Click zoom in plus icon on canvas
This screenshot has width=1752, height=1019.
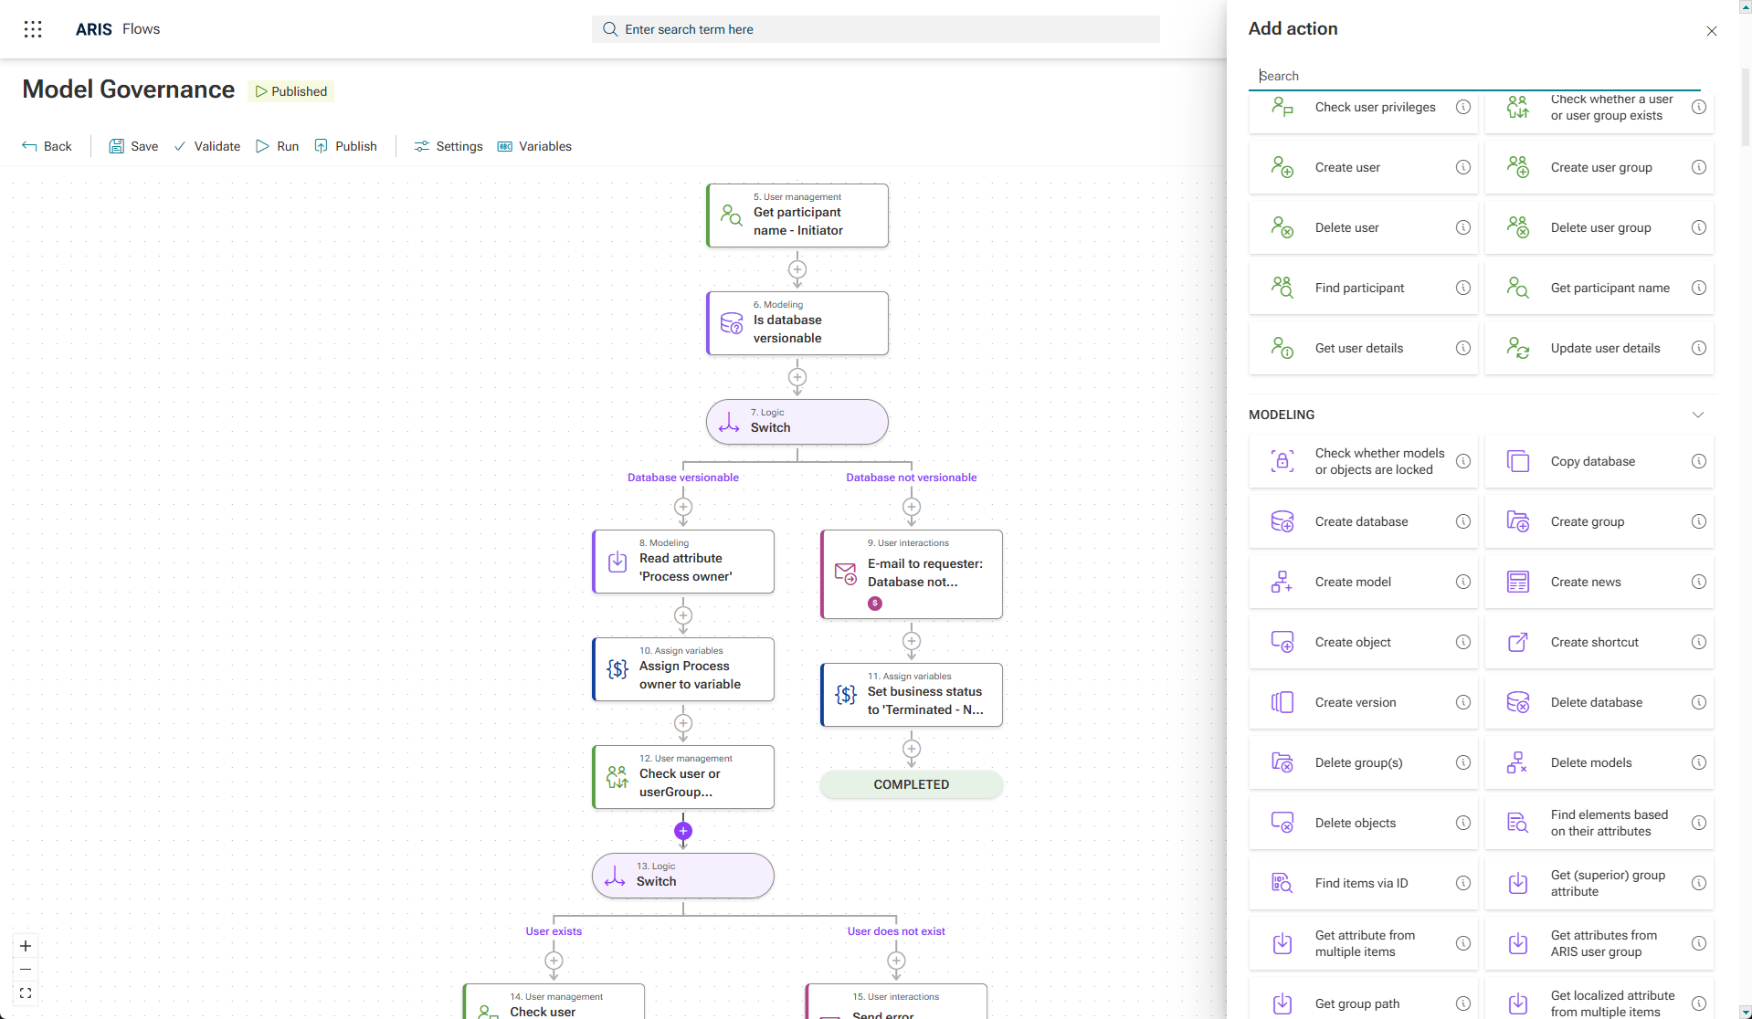pos(26,946)
